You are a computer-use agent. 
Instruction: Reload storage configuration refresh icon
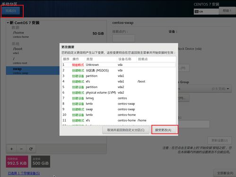(x=31, y=149)
